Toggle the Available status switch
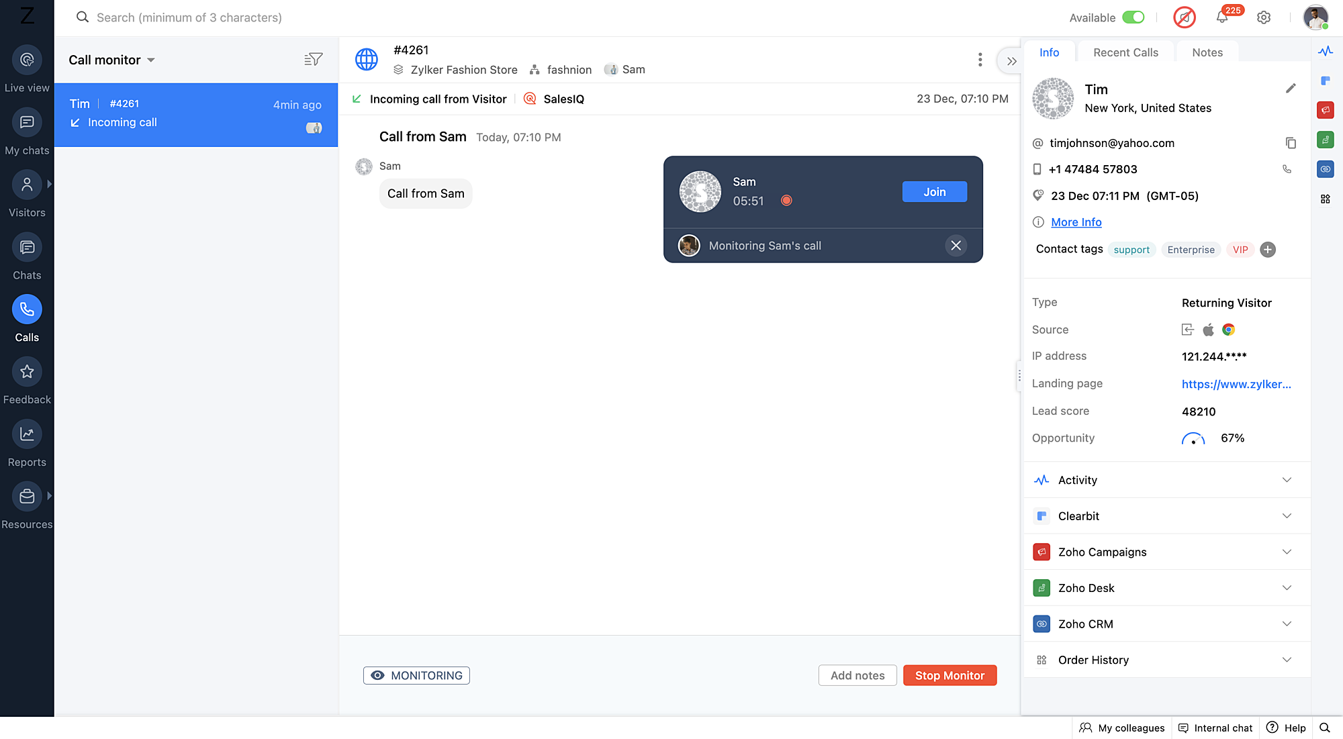The height and width of the screenshot is (739, 1343). pyautogui.click(x=1133, y=17)
